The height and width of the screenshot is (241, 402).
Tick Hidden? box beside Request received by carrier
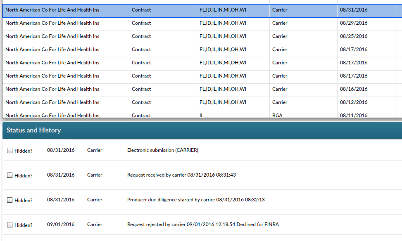[x=10, y=175]
